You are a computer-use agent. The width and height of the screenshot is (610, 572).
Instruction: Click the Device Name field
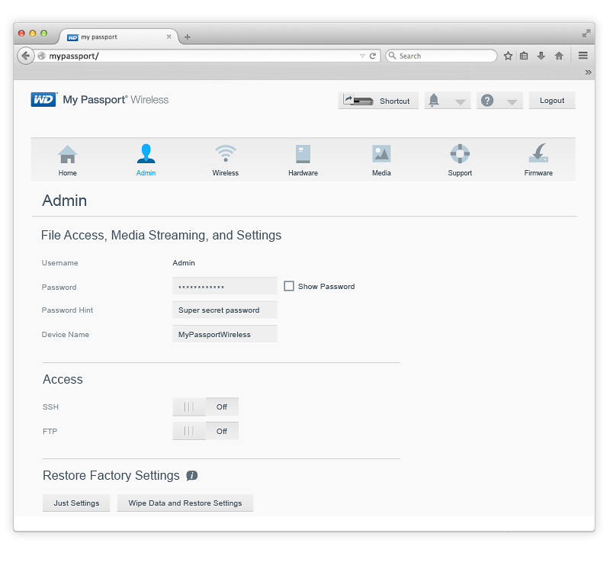point(225,334)
